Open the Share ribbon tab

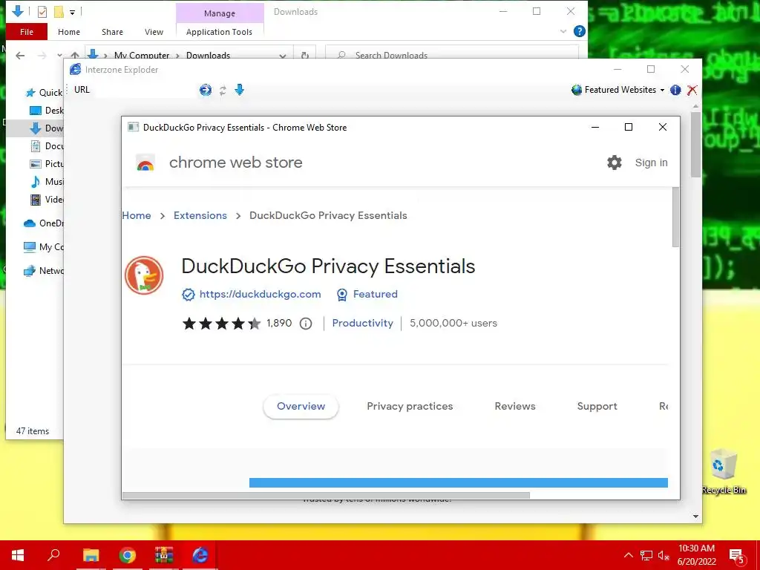click(x=113, y=32)
